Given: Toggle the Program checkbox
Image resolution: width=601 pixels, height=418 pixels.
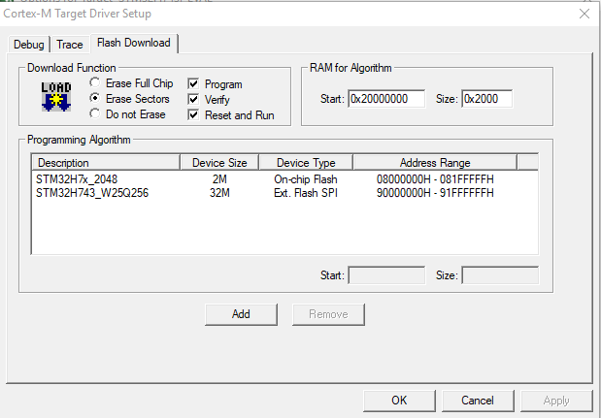Looking at the screenshot, I should point(193,83).
